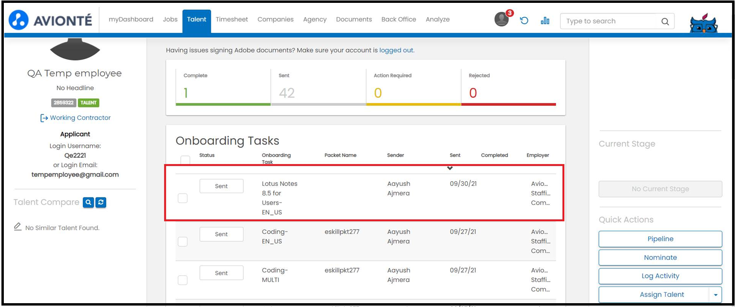Click Sent status button for Lotus Notes row
735x307 pixels.
[x=221, y=186]
